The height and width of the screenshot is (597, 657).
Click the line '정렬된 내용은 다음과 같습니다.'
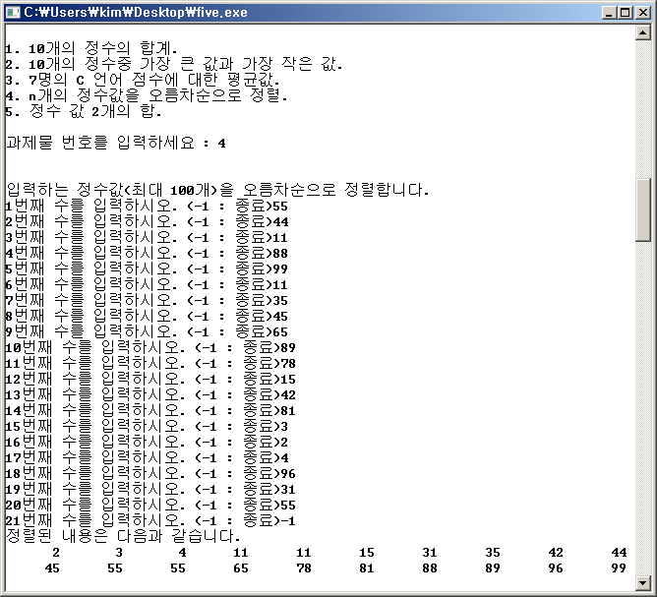(x=123, y=536)
